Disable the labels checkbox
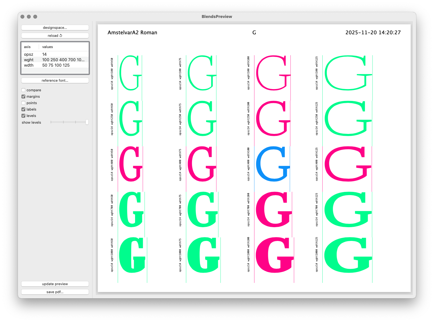Screen dimensions: 434x322 coord(23,109)
